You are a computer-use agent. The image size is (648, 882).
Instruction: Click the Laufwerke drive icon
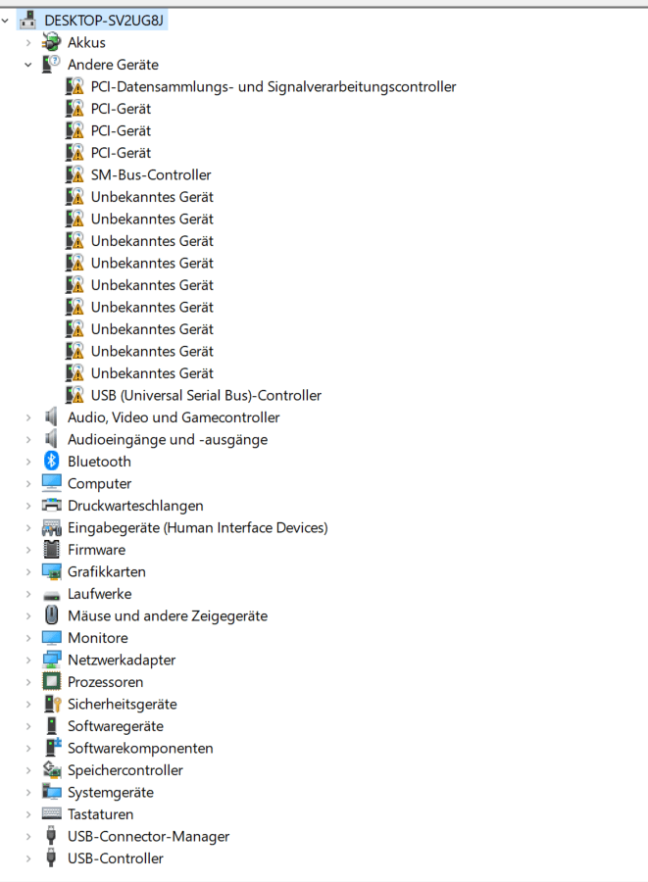(x=51, y=595)
